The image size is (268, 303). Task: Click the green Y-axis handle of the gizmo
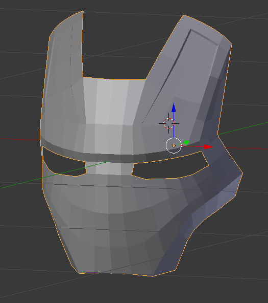click(x=186, y=143)
